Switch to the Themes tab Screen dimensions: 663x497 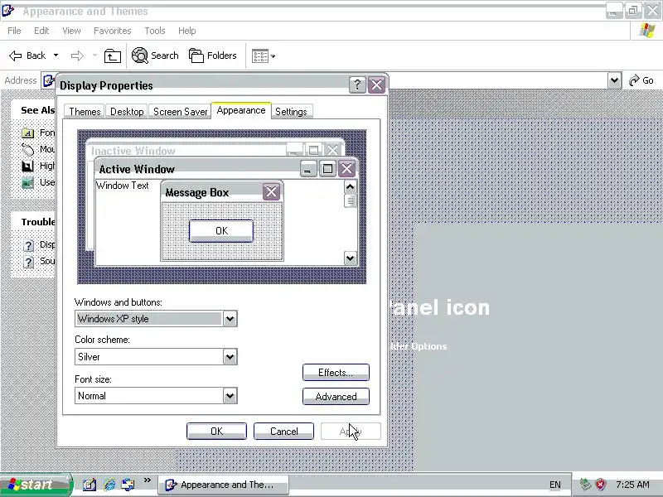(85, 112)
